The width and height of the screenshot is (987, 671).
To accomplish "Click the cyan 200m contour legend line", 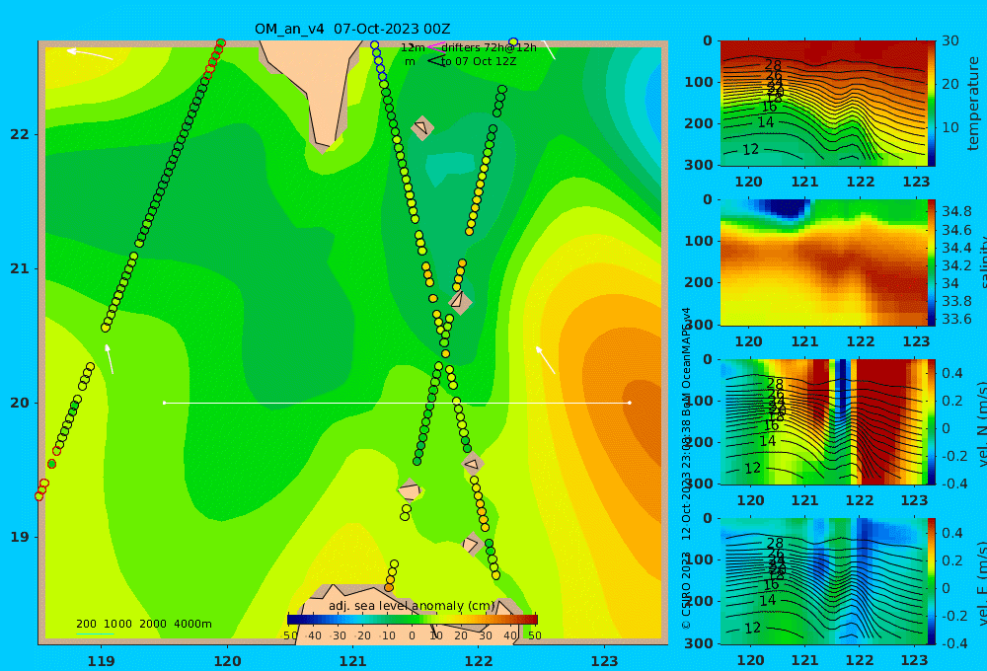I will (x=95, y=634).
